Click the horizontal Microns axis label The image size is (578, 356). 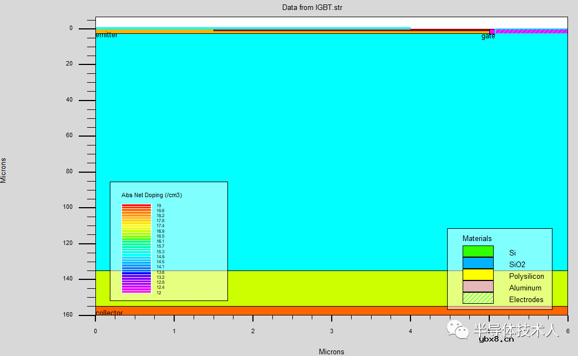[x=331, y=352]
